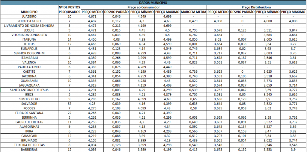Click consumer preço médio 4,28 for Salvador
307x152 pixels.
(x=92, y=104)
